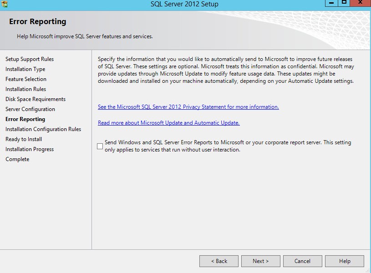Close the SQL Server 2012 Setup window
The height and width of the screenshot is (273, 371).
tap(361, 3)
